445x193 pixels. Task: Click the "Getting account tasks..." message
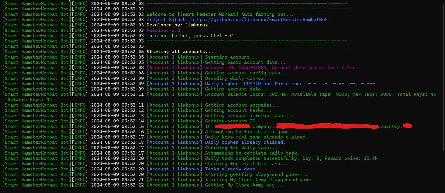pyautogui.click(x=238, y=110)
